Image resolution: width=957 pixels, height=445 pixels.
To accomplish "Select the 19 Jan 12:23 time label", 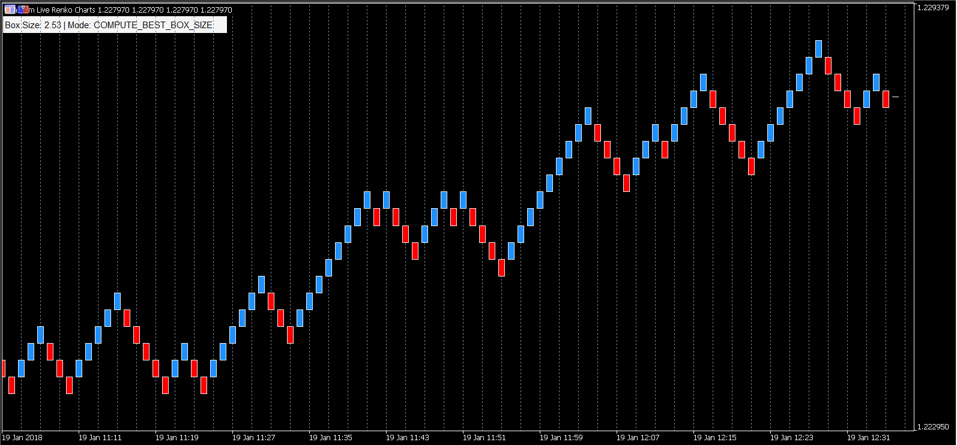I will click(x=791, y=438).
